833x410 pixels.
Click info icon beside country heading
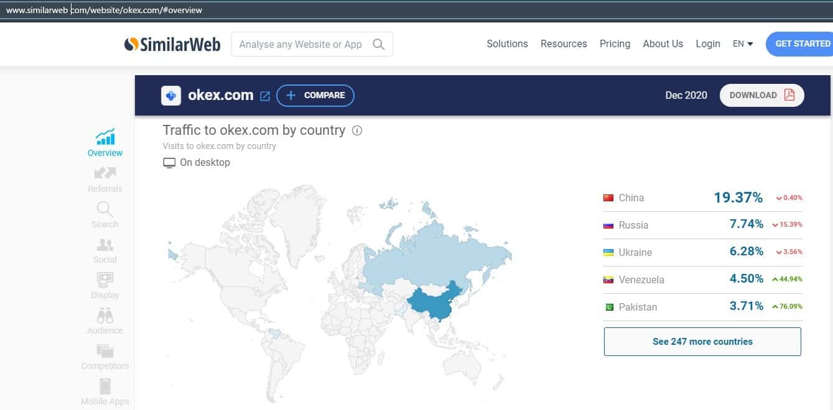tap(357, 130)
